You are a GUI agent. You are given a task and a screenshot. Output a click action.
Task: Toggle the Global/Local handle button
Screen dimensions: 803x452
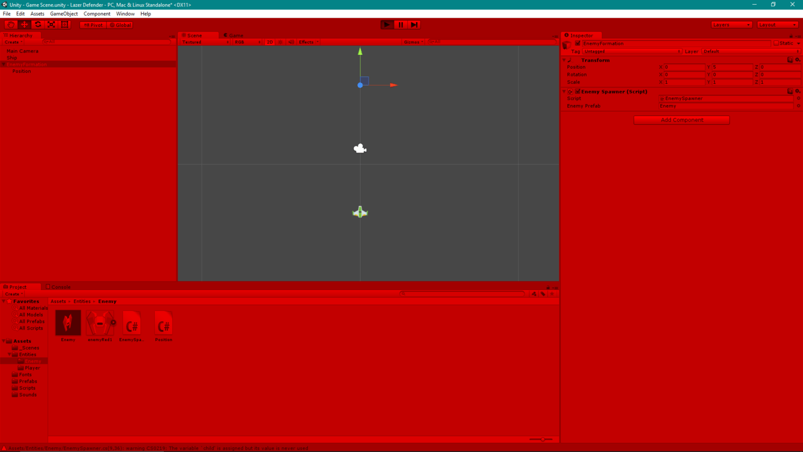(x=120, y=25)
